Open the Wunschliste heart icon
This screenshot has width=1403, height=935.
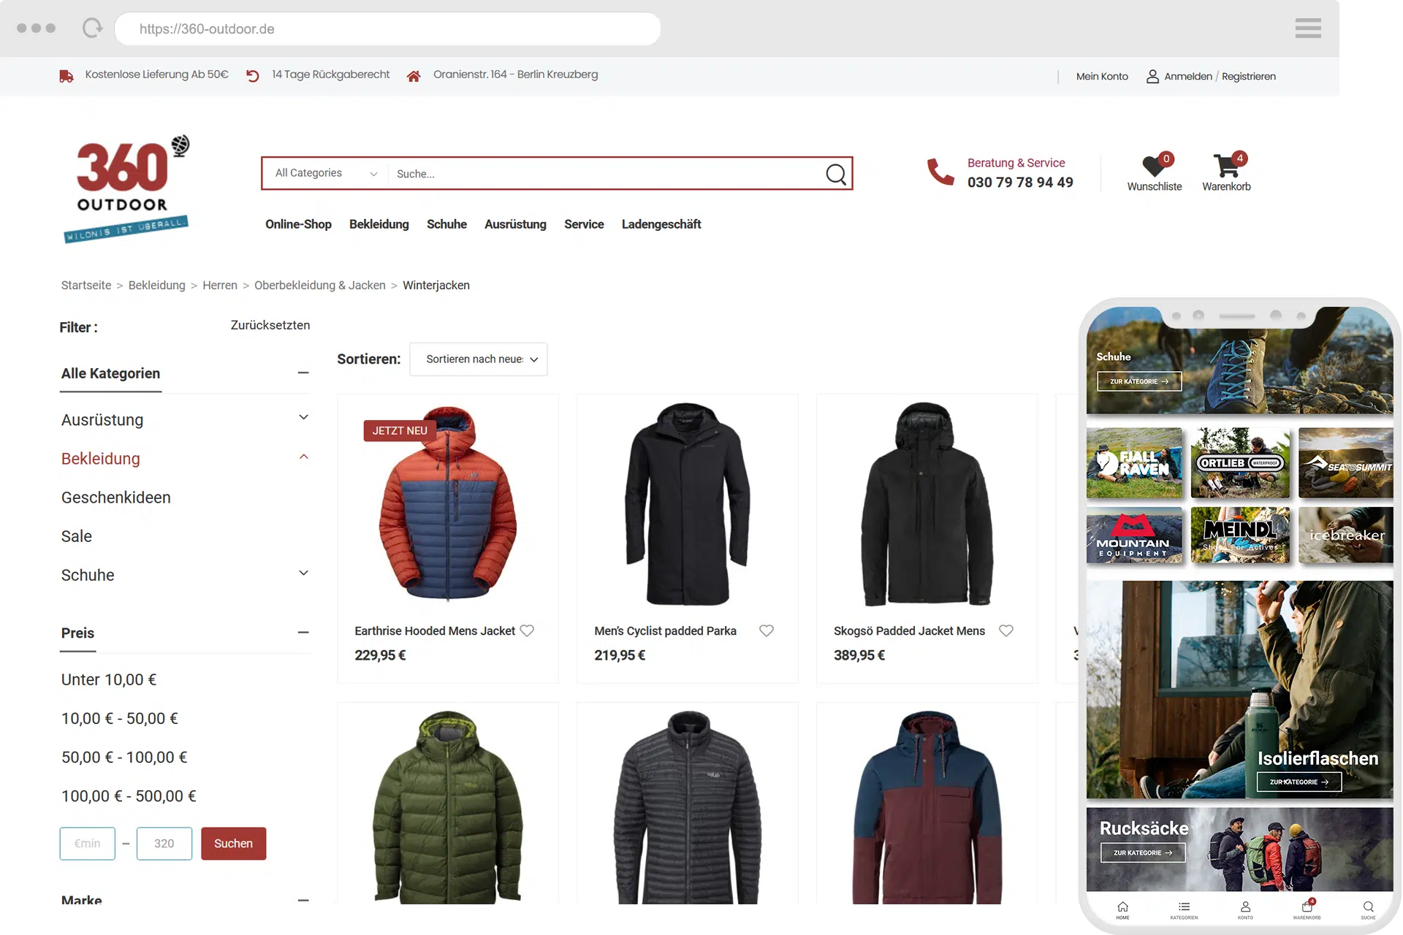[x=1153, y=167]
